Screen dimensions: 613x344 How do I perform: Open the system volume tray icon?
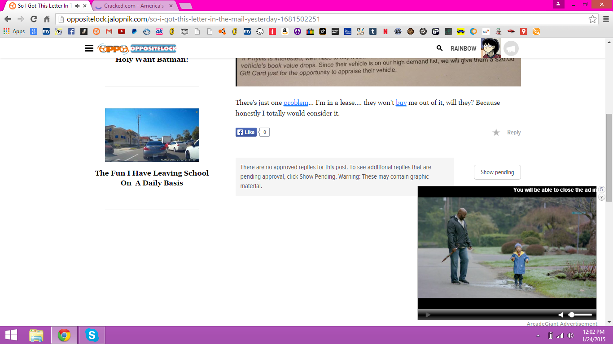[570, 335]
